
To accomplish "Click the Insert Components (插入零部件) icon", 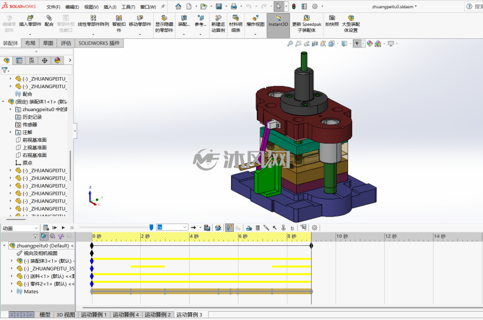I will point(30,21).
